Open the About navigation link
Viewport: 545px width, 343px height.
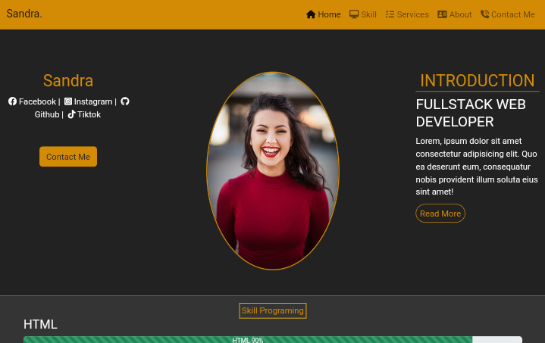[x=460, y=14]
